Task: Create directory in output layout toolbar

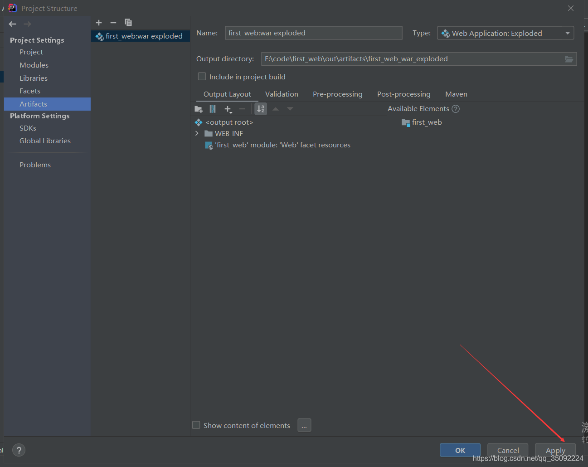Action: click(x=199, y=109)
